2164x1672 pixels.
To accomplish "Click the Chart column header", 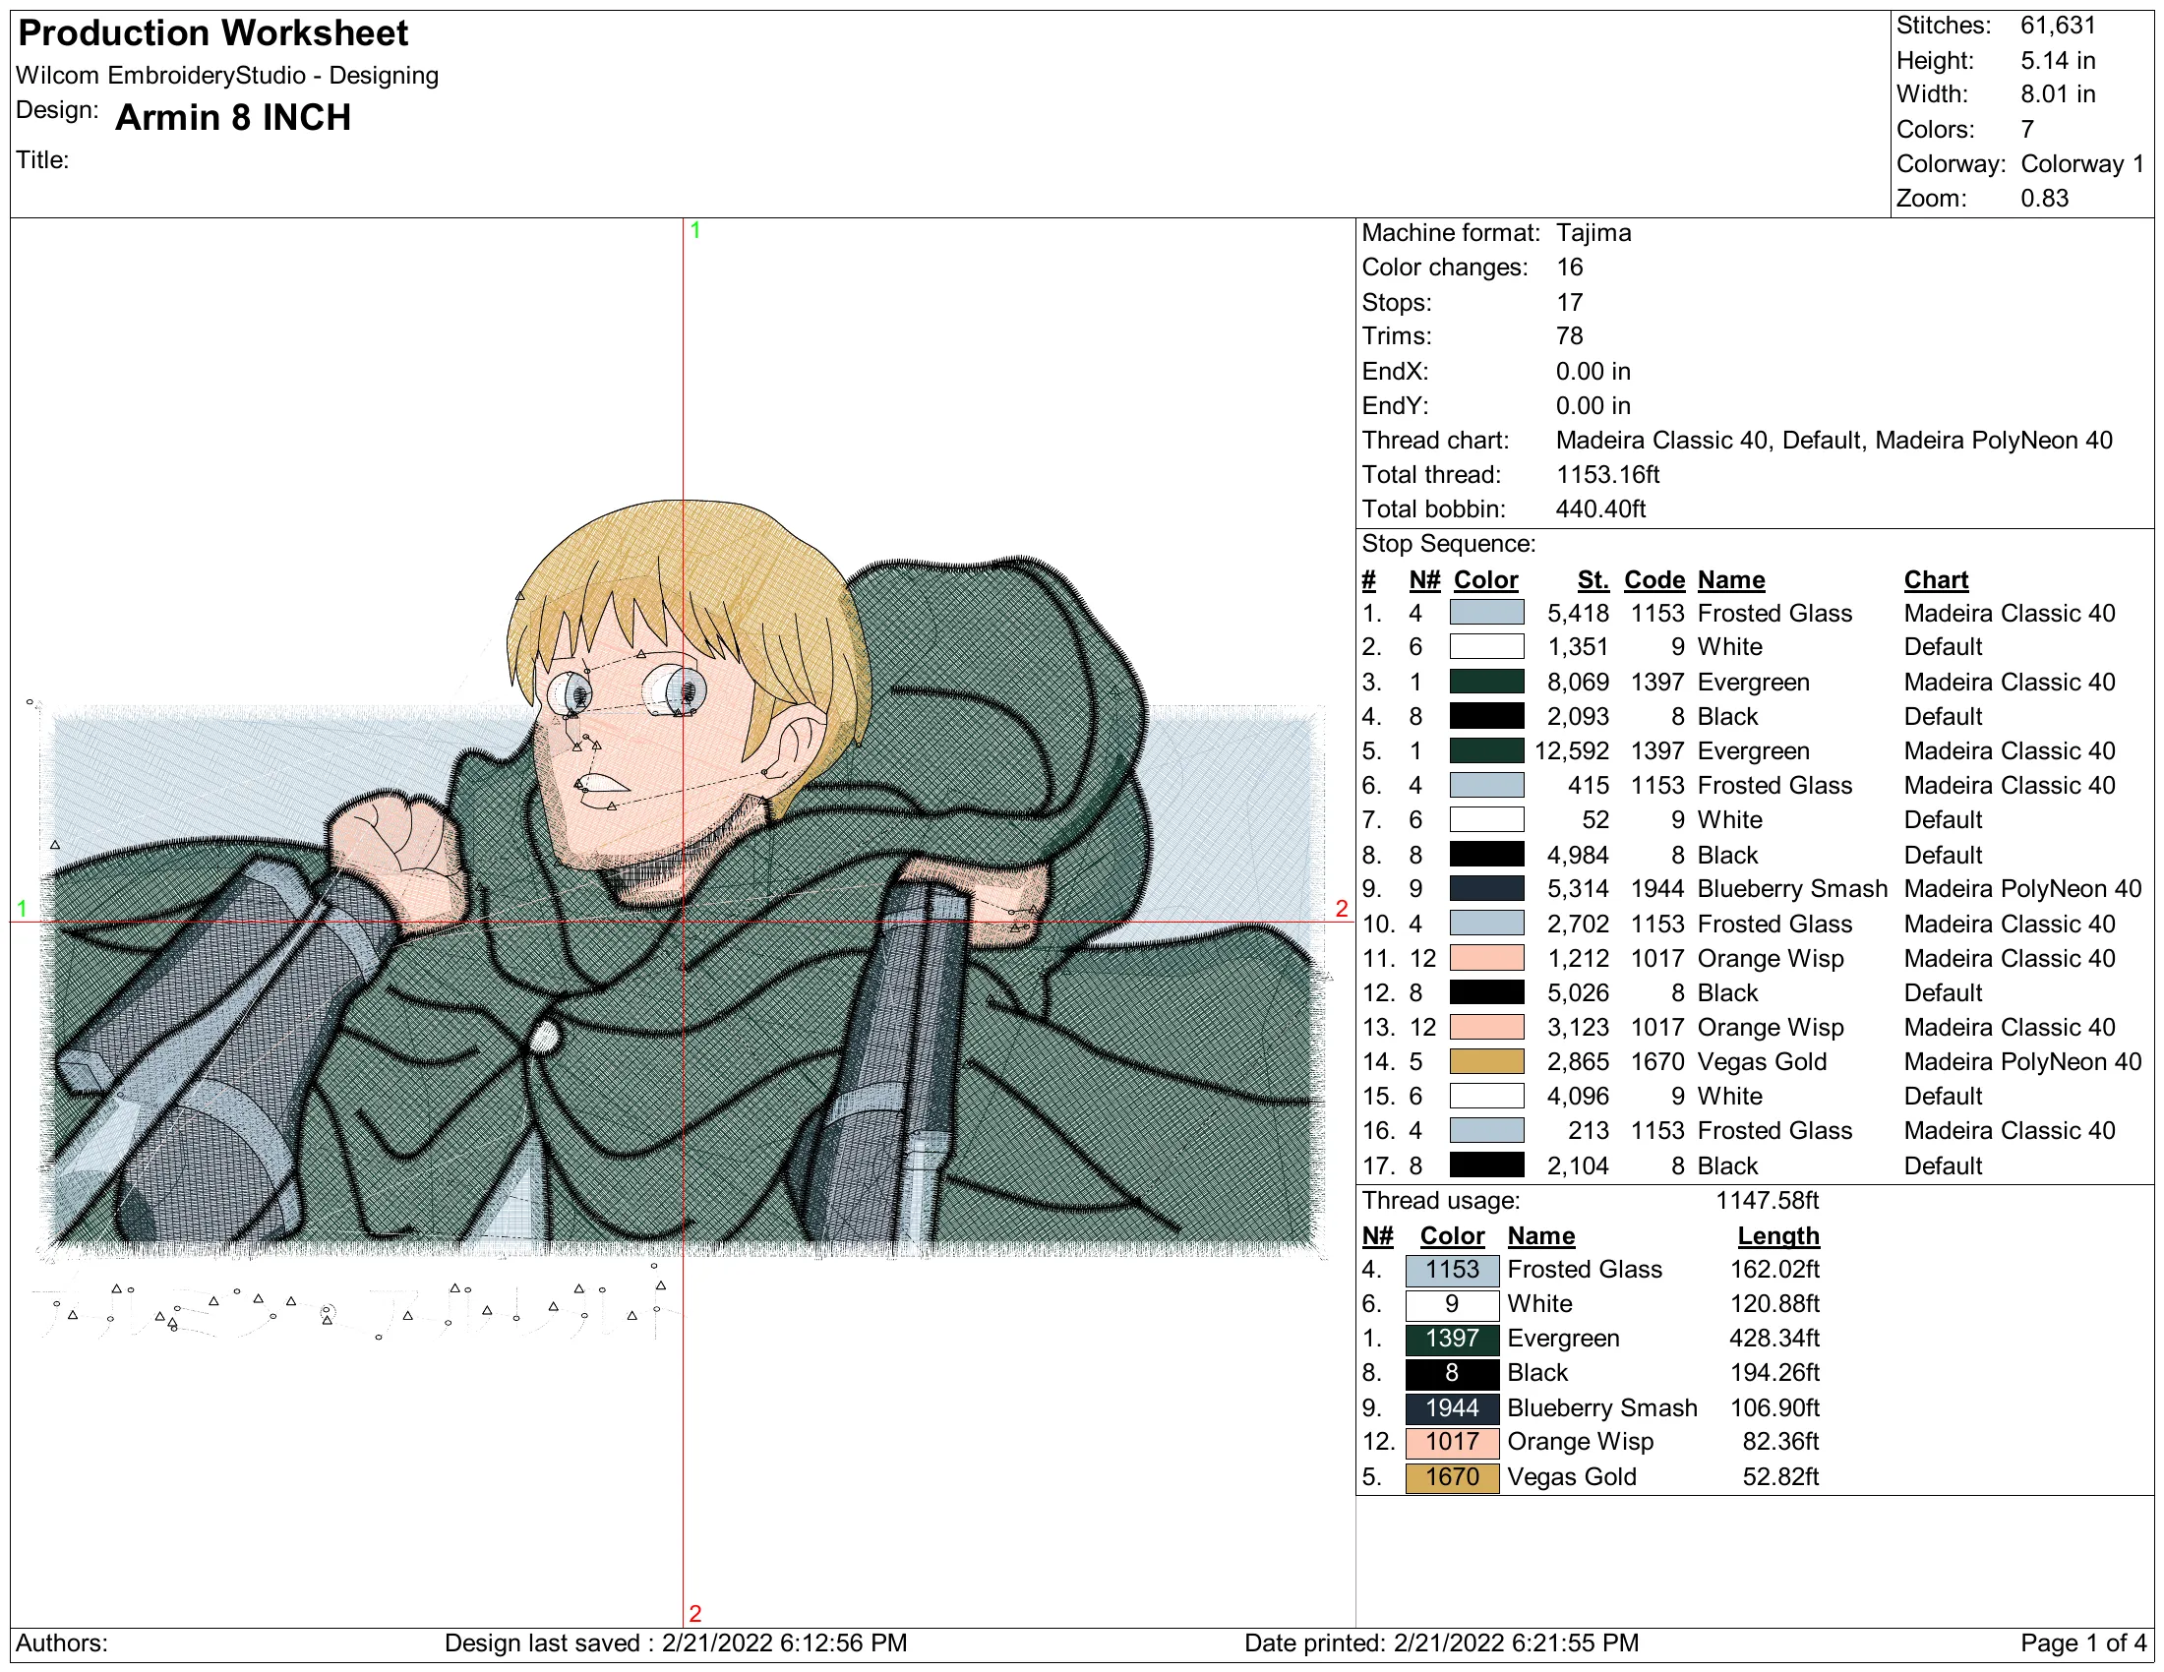I will [x=1935, y=580].
